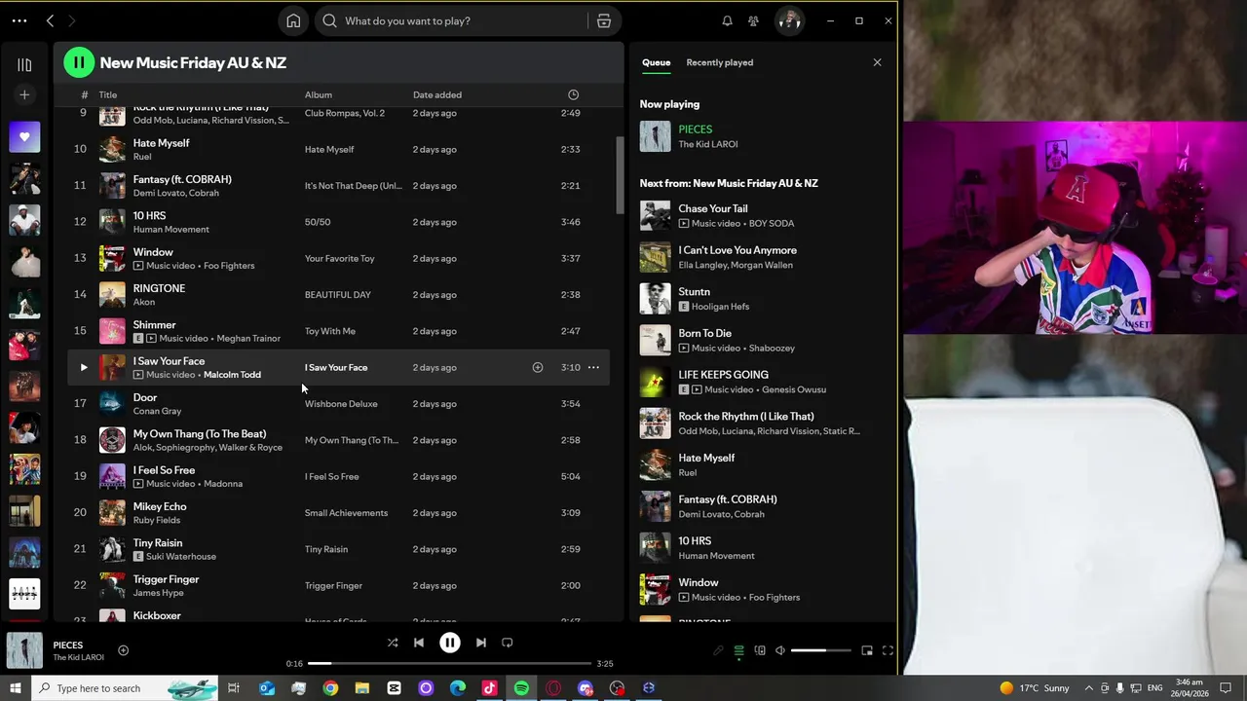Open the Malcolm Todd artist link
The height and width of the screenshot is (701, 1247).
point(232,375)
